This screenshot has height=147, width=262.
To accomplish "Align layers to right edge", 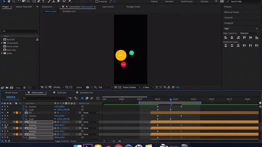I will click(238, 38).
